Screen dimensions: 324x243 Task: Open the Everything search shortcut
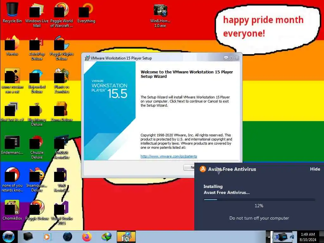coord(86,12)
